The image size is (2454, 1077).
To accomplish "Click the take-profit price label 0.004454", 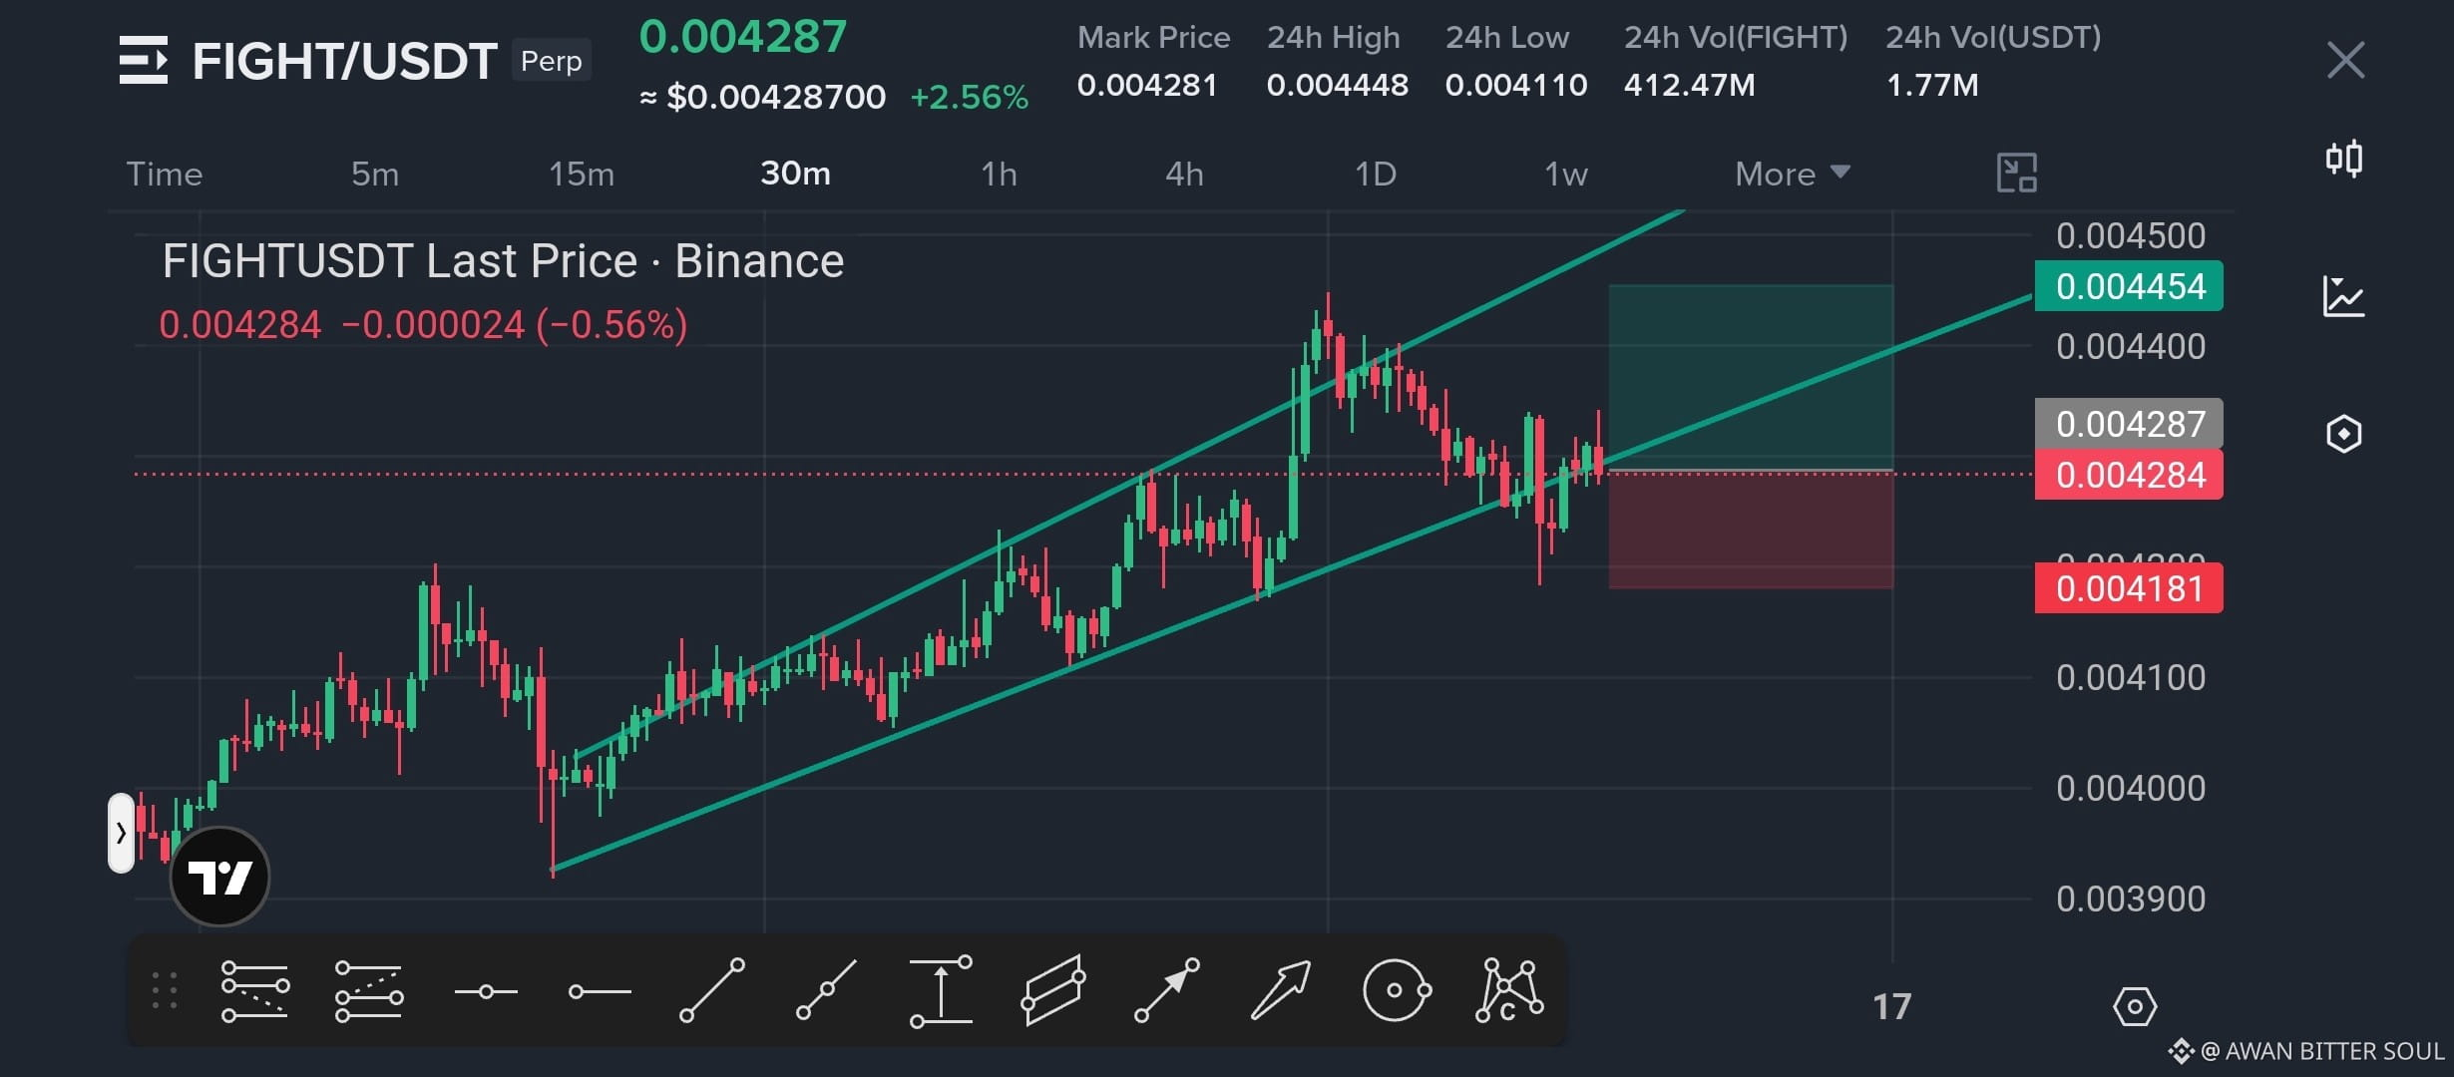I will [2129, 286].
